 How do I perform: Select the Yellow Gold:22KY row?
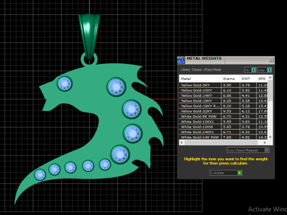(223, 111)
